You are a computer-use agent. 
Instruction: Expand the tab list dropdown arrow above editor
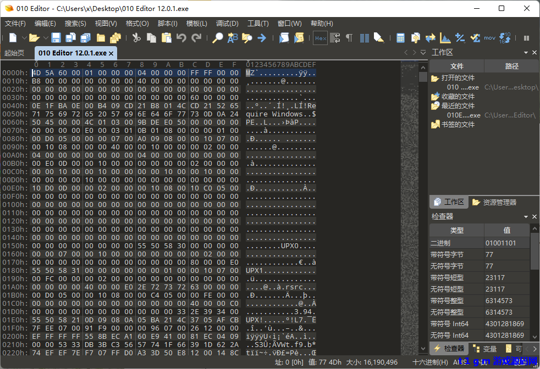point(423,53)
